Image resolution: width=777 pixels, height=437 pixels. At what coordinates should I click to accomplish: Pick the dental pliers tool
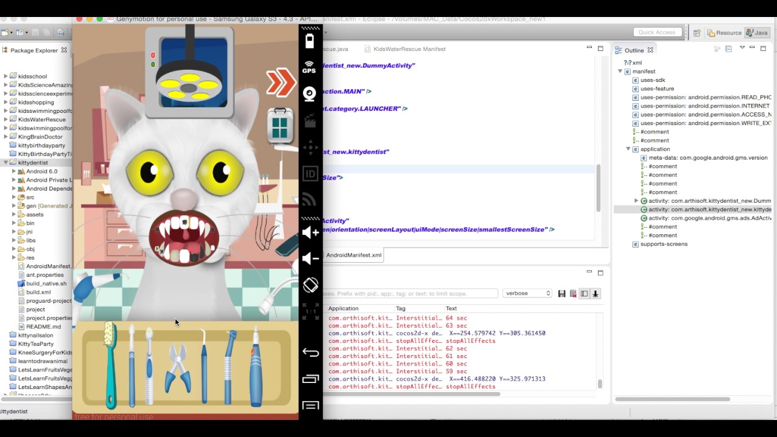click(x=177, y=367)
